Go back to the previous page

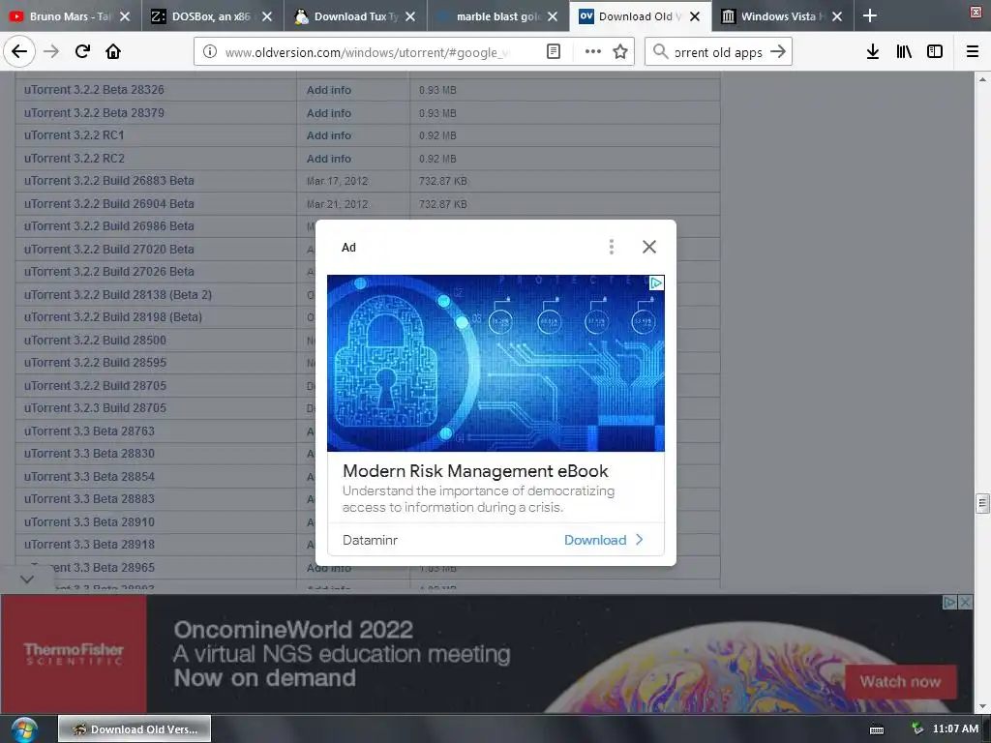click(19, 51)
